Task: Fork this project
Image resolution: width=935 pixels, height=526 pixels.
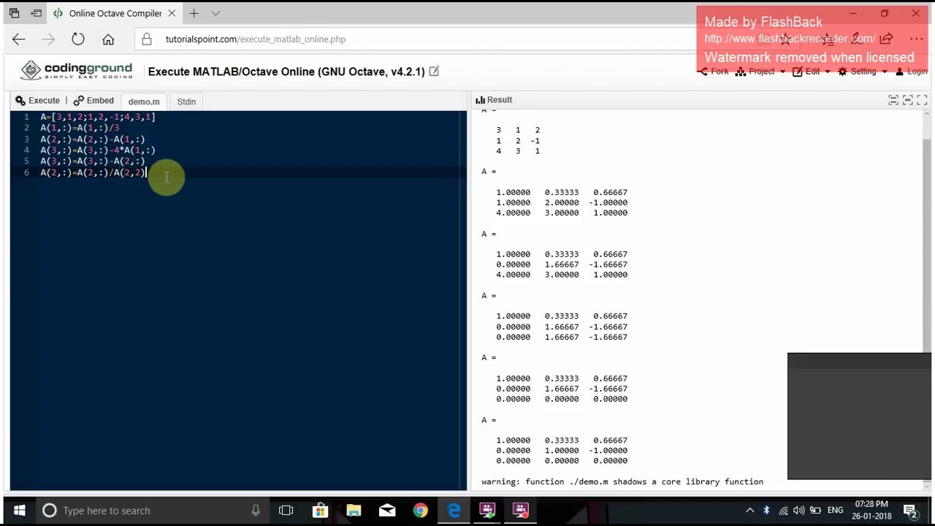Action: (714, 72)
